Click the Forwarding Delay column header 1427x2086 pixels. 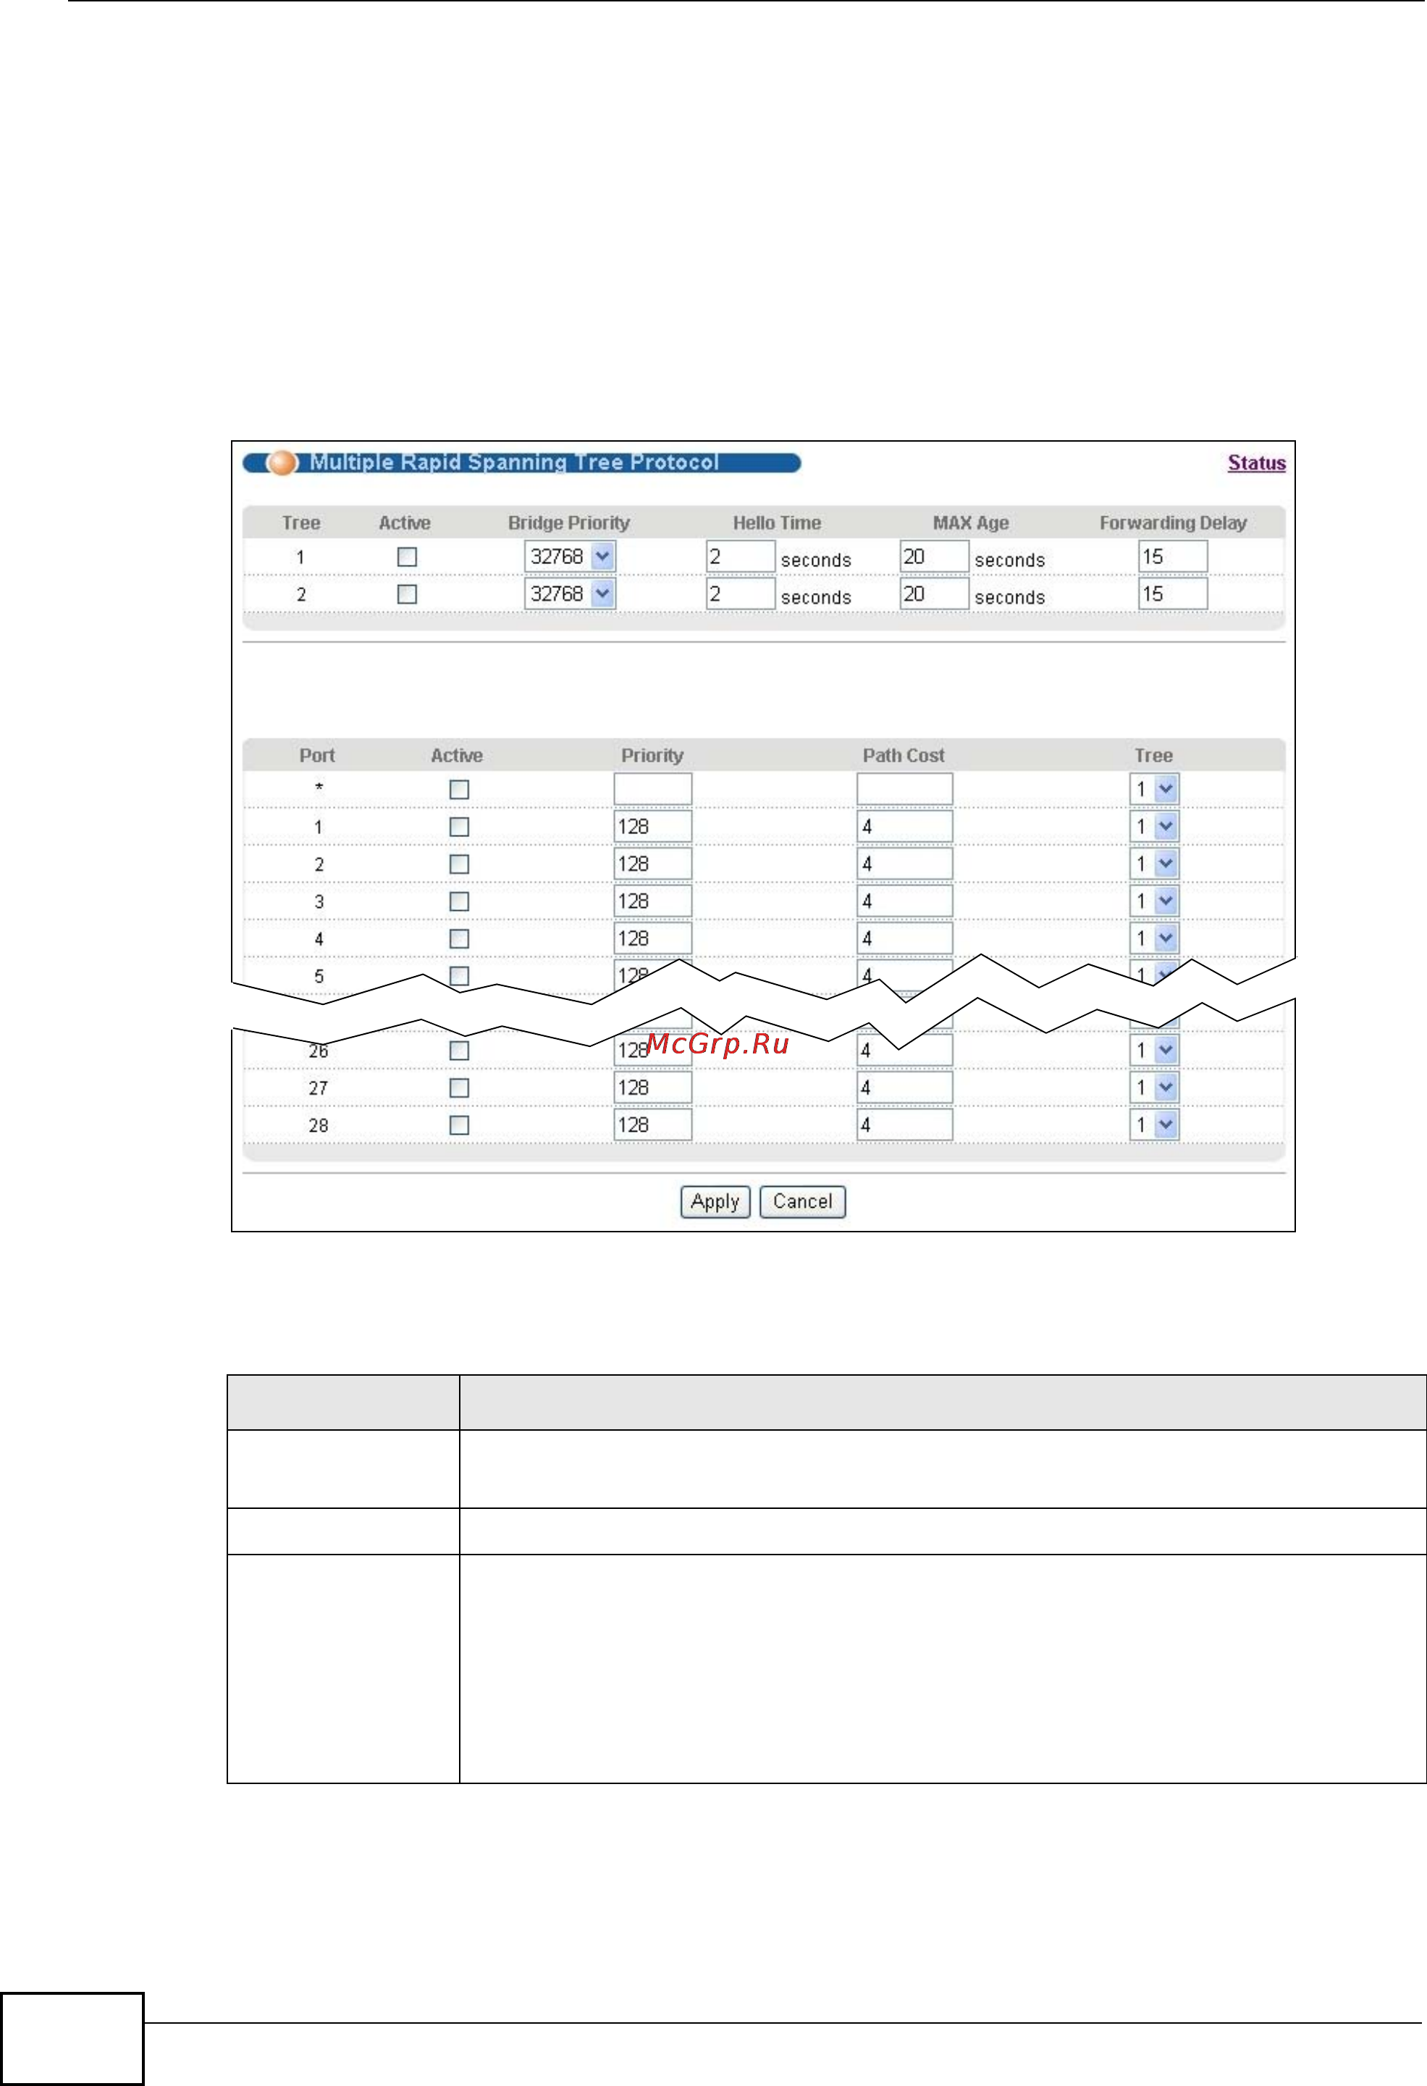(1173, 523)
